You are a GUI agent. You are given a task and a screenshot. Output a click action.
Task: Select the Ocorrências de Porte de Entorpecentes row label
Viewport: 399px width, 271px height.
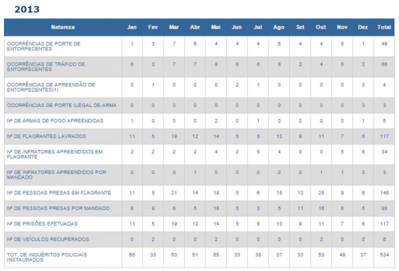[43, 46]
